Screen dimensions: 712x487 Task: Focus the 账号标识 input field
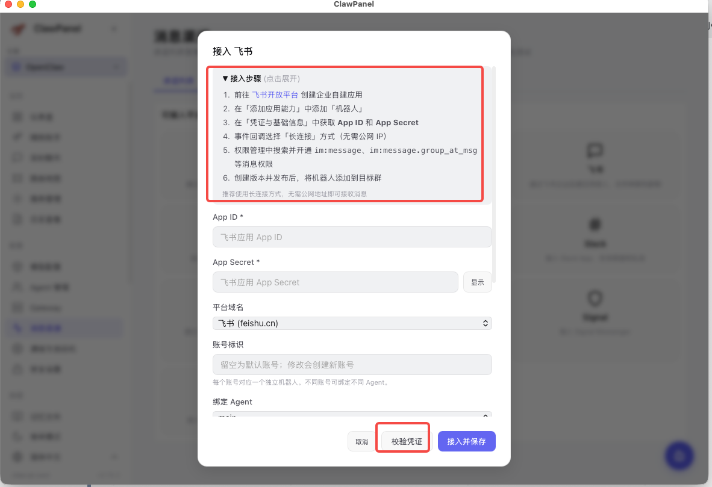click(x=352, y=364)
